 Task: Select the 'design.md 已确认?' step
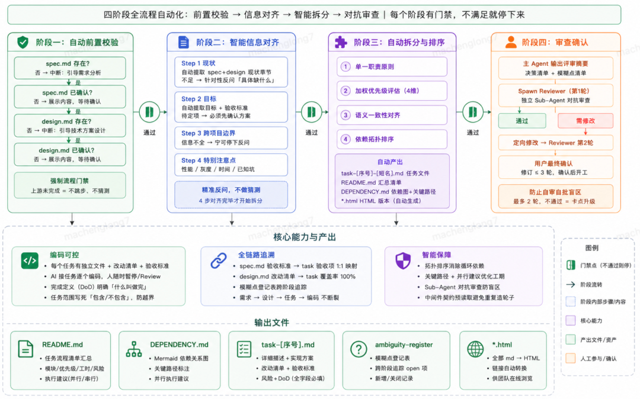pos(70,155)
